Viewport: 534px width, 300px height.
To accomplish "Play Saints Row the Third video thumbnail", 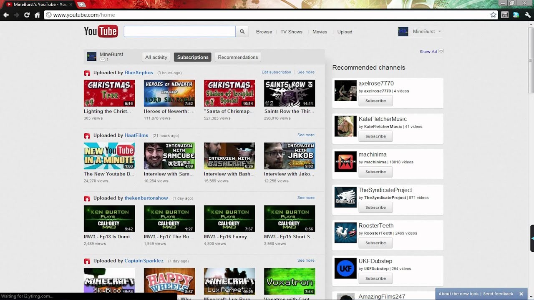I will point(290,93).
